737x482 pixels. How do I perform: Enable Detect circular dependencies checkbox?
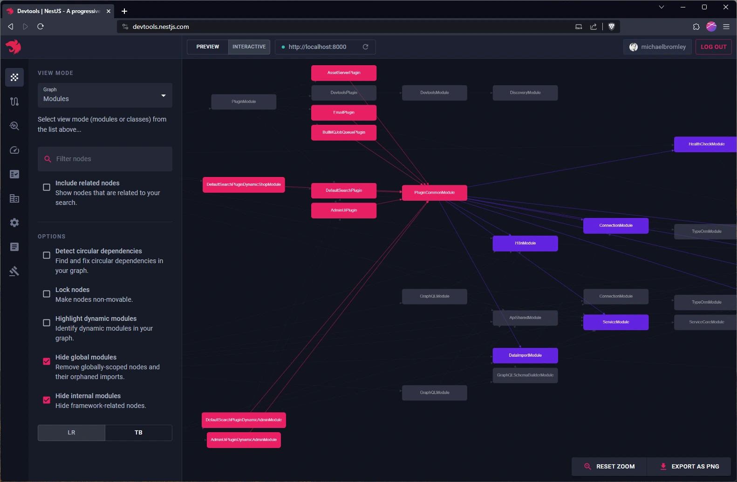pos(47,255)
